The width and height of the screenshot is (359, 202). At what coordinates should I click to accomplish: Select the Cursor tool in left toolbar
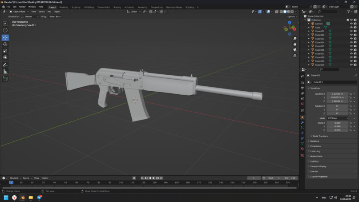[5, 30]
